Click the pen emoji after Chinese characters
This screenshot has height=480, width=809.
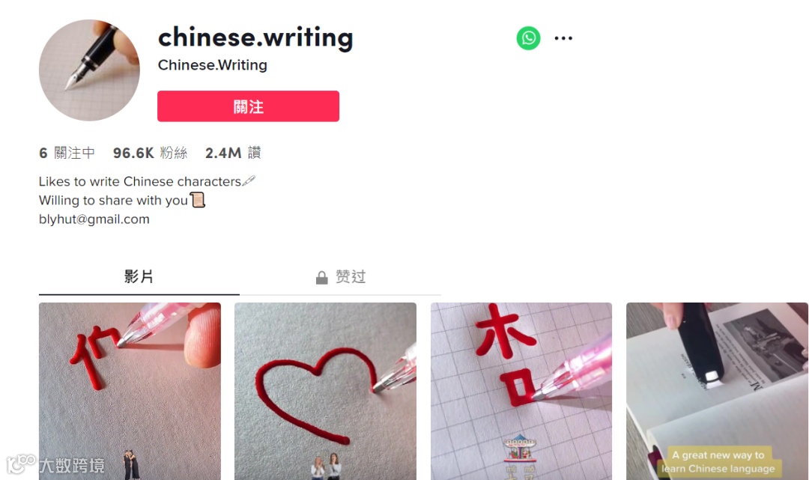pyautogui.click(x=249, y=180)
